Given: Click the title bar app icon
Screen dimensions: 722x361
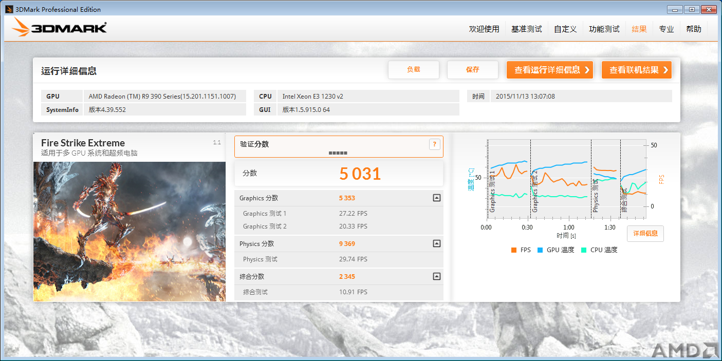Looking at the screenshot, I should tap(9, 9).
